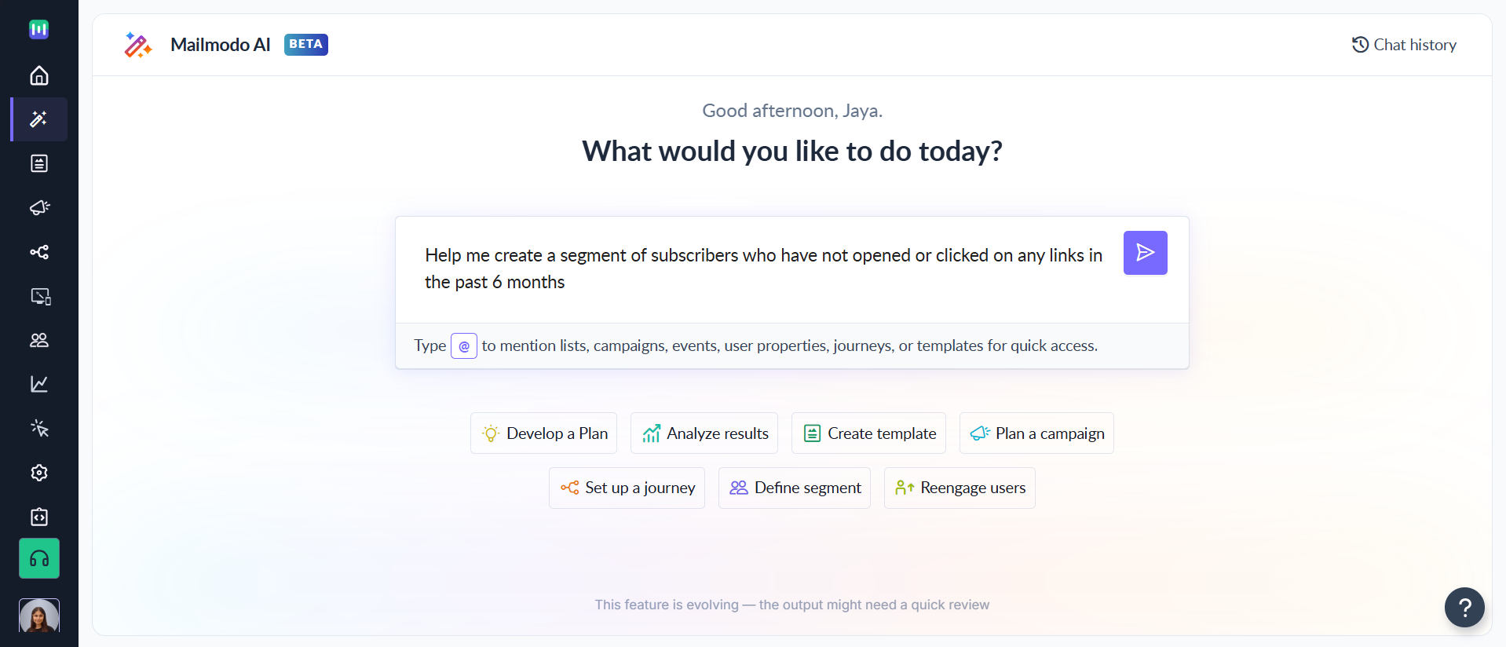Open Chat history
The width and height of the screenshot is (1506, 647).
coord(1404,45)
